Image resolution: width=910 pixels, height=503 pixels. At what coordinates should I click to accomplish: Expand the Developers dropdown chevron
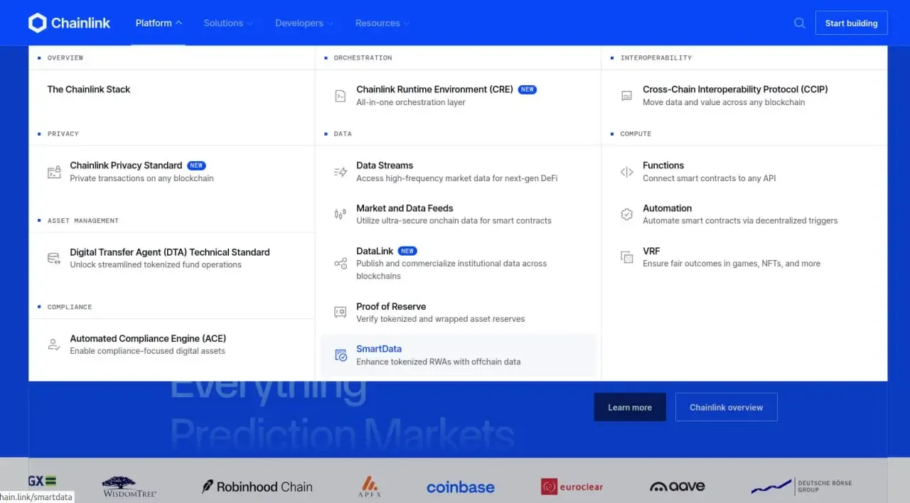pos(330,23)
